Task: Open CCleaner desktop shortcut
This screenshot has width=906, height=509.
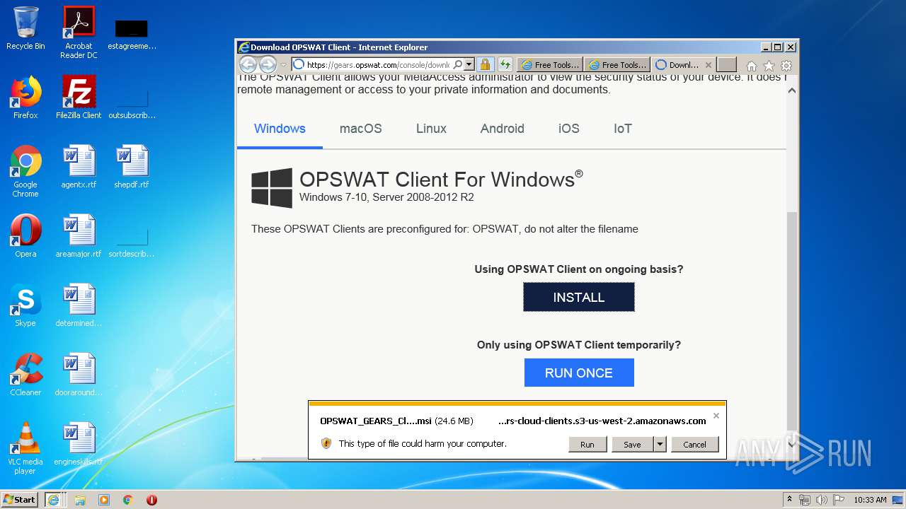Action: [x=25, y=375]
